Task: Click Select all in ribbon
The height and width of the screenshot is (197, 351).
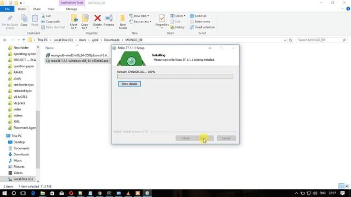Action: 198,16
